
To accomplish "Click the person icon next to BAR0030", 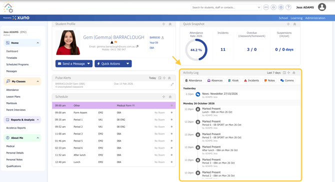I will 162,38.
